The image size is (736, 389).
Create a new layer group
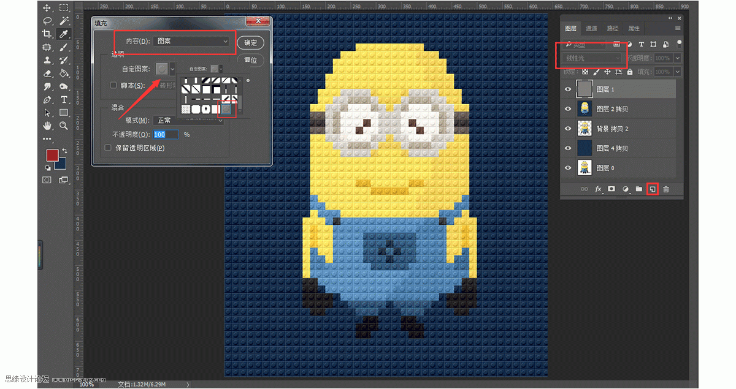pyautogui.click(x=639, y=189)
